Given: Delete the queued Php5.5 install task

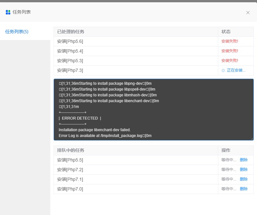Looking at the screenshot, I should tap(243, 160).
